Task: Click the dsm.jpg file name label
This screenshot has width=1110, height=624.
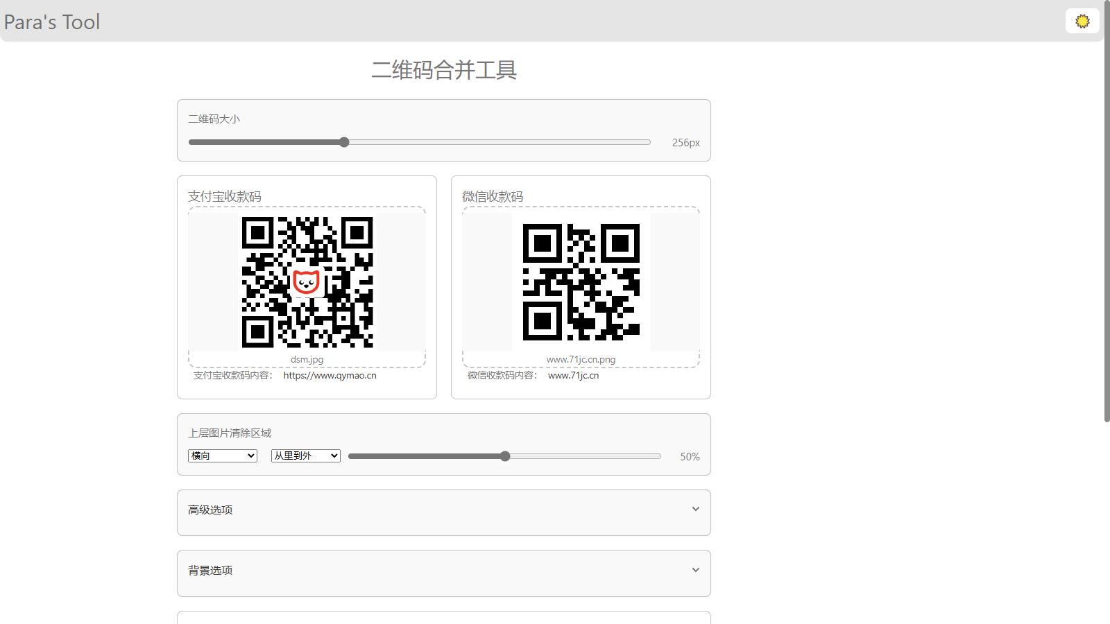Action: pos(307,359)
